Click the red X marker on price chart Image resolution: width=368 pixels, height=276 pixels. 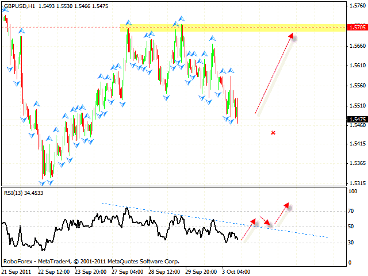(273, 133)
